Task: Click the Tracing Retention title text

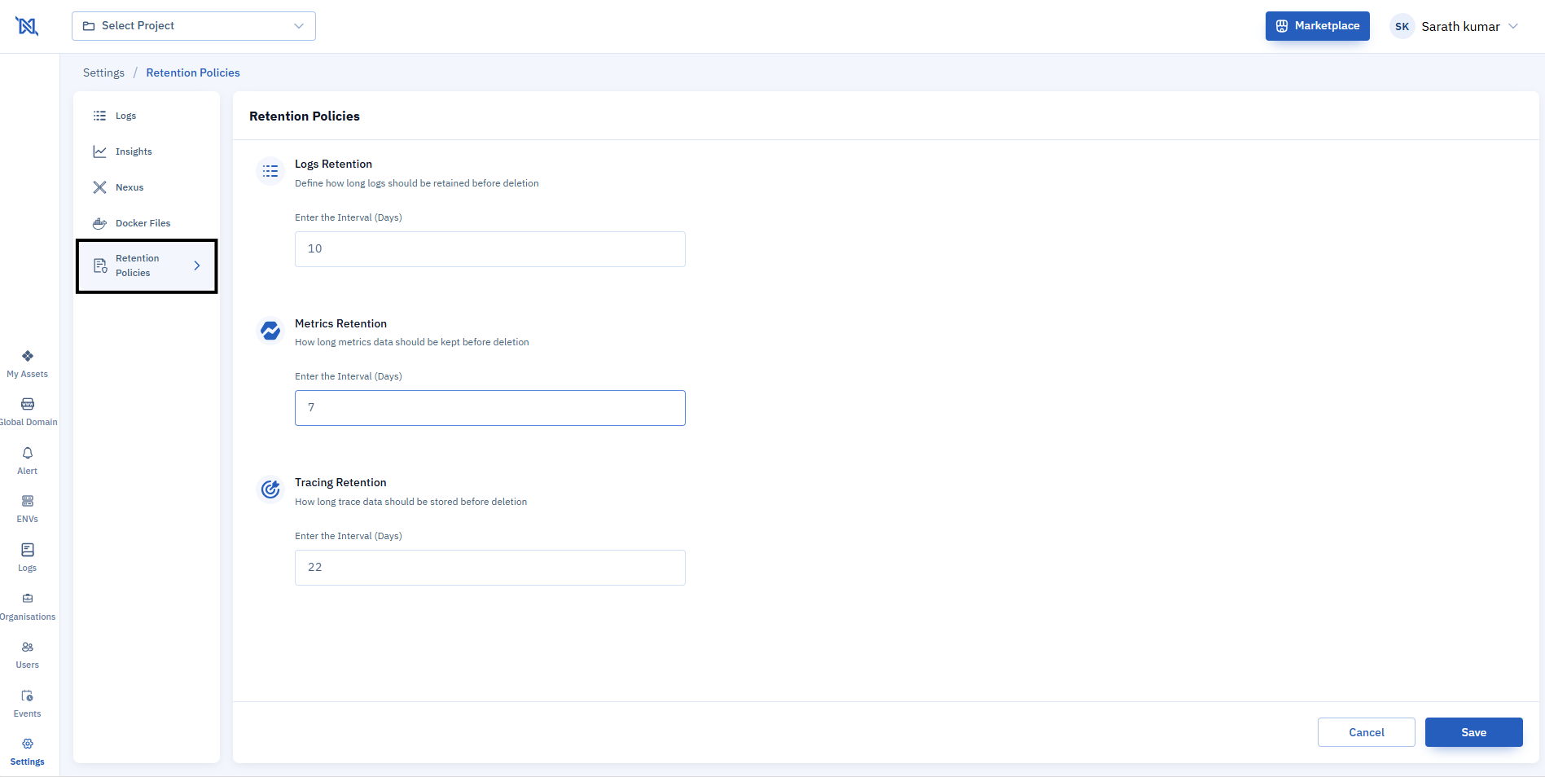Action: point(340,482)
